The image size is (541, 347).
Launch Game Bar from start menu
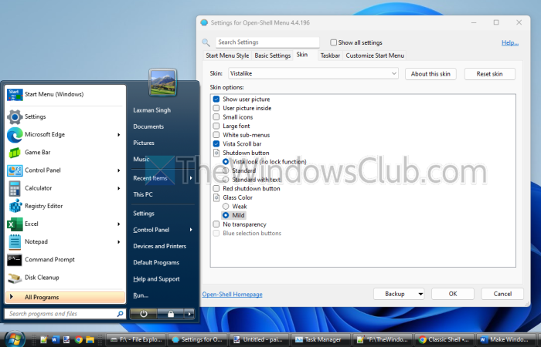pyautogui.click(x=65, y=153)
